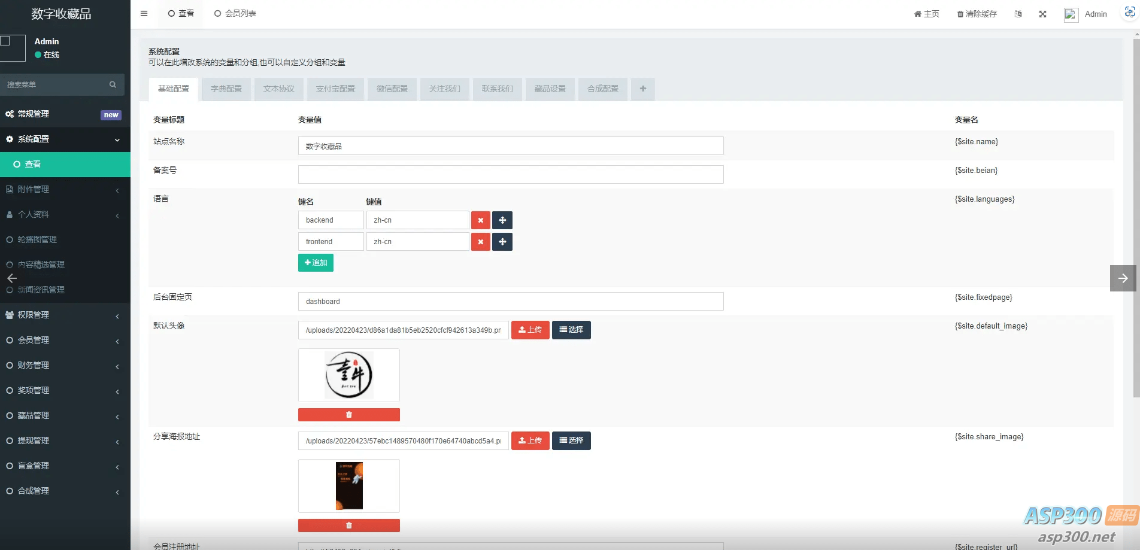The image size is (1140, 550).
Task: Toggle the sidebar hamburger menu
Action: [144, 13]
